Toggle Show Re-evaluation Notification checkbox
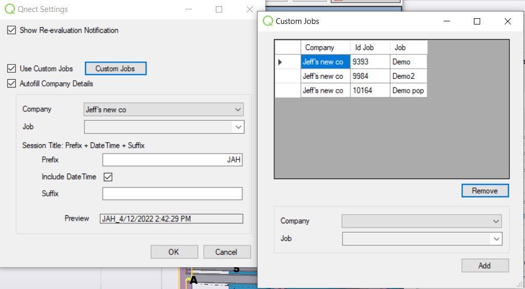 pyautogui.click(x=11, y=30)
